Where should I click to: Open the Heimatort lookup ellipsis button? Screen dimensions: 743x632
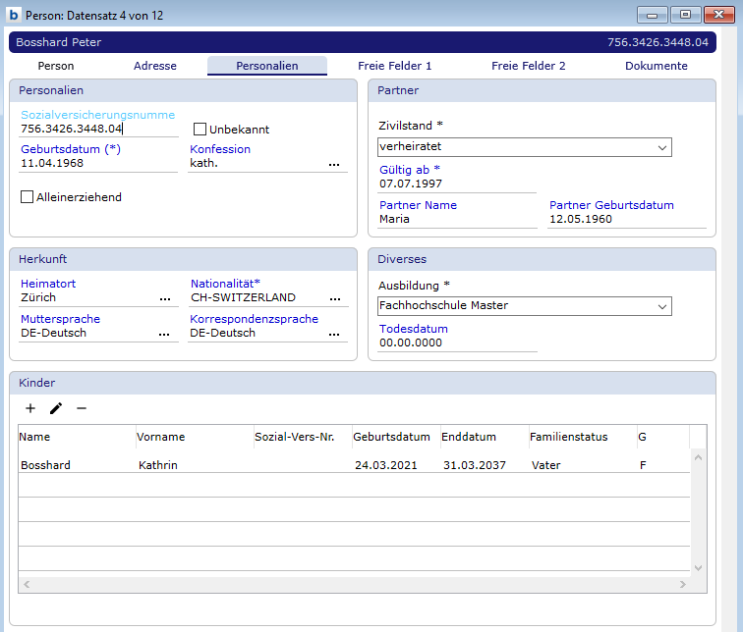[165, 298]
